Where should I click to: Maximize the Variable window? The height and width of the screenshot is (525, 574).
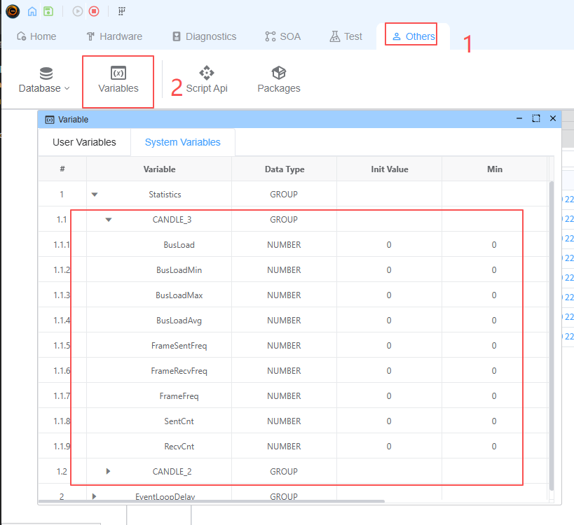(x=536, y=119)
